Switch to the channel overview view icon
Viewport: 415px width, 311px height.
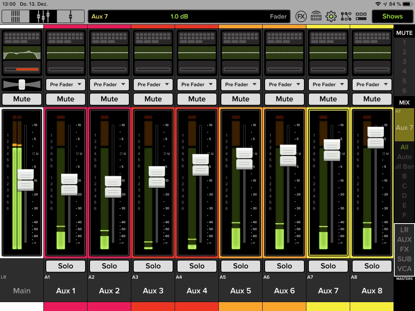point(15,16)
